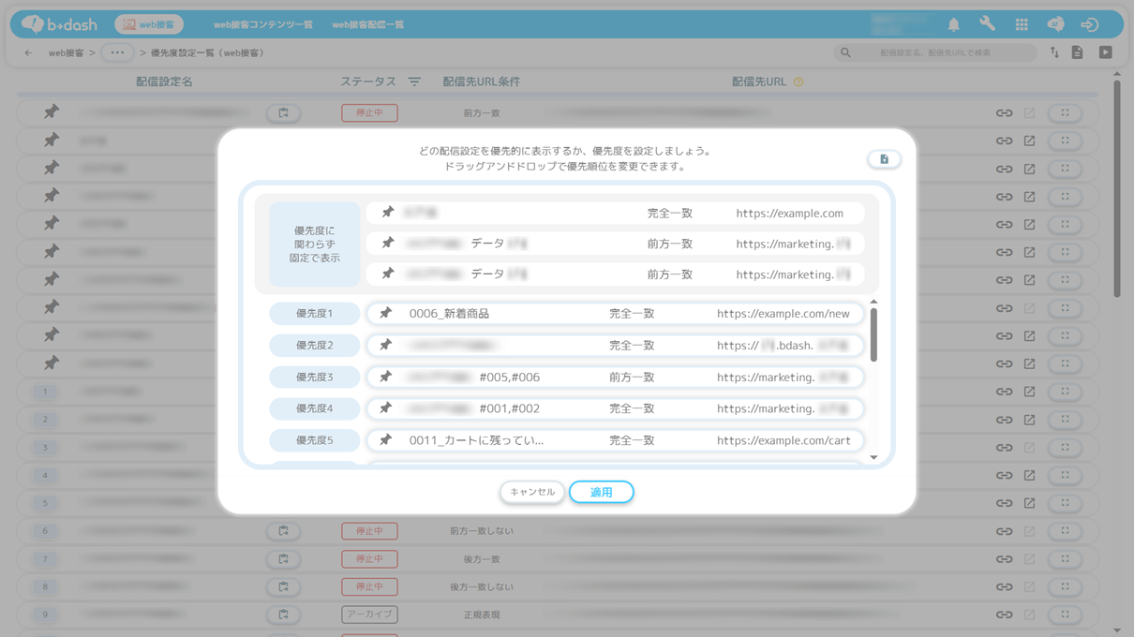Click the logout icon in header
Screen dimensions: 1134x637
pyautogui.click(x=1089, y=24)
